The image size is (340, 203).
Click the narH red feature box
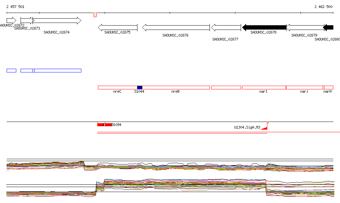tap(329, 87)
